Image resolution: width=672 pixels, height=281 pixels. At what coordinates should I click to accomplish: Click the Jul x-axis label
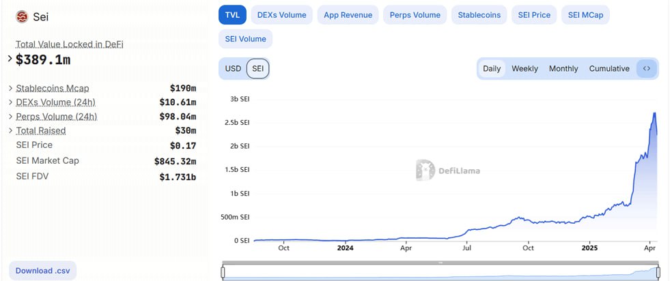click(467, 248)
